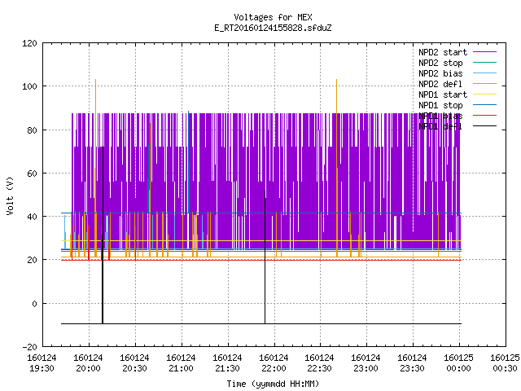Select the filename E_RT20160124155828.sfduZ subtitle

273,28
